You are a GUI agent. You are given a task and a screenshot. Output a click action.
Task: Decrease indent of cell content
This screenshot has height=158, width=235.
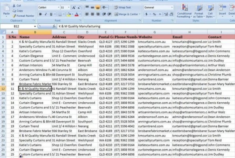click(x=104, y=14)
